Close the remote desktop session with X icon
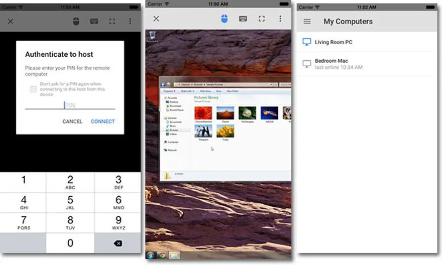The height and width of the screenshot is (265, 442). coord(156,19)
